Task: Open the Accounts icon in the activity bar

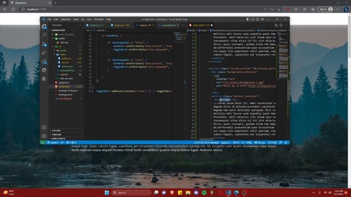Action: [44, 128]
